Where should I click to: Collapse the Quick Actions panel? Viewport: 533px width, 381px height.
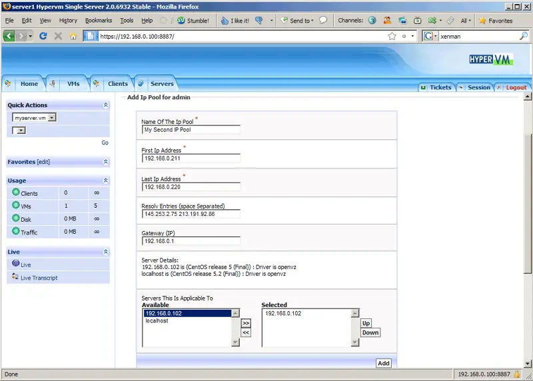[x=105, y=105]
